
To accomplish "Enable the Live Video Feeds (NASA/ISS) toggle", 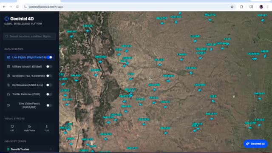I will click(x=49, y=105).
